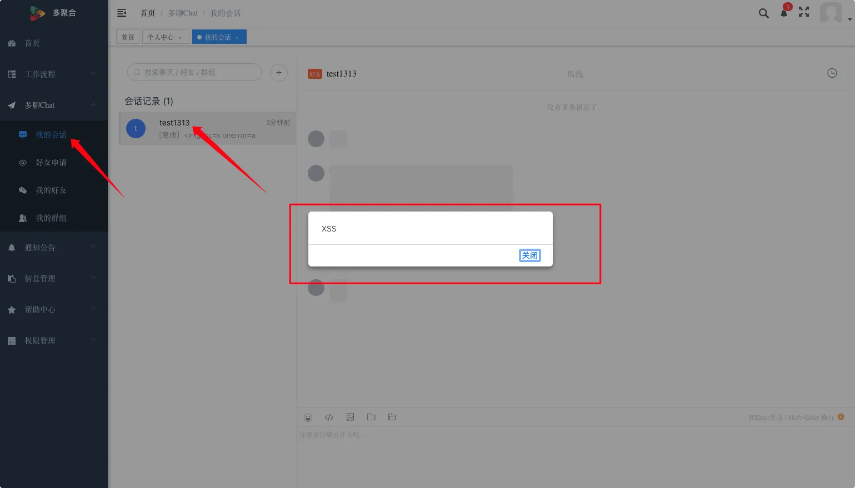Toggle fullscreen mode icon
This screenshot has width=855, height=488.
804,12
